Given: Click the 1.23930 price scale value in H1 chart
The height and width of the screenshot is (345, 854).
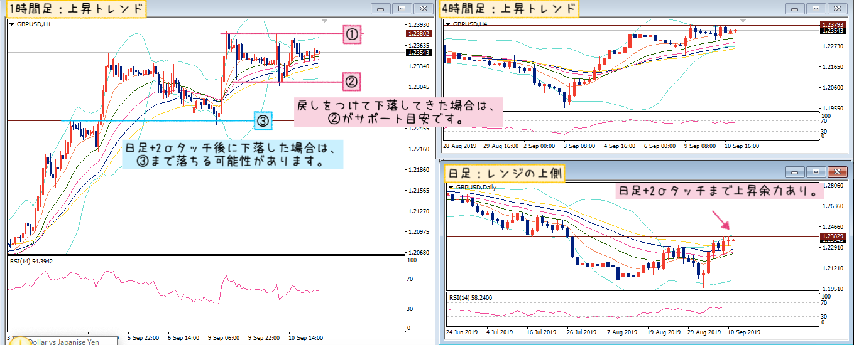Looking at the screenshot, I should coord(419,24).
